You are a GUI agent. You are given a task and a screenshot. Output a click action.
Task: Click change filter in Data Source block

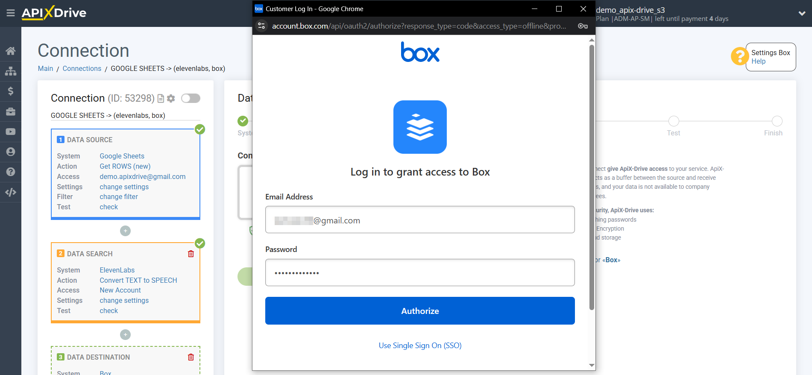click(x=118, y=196)
